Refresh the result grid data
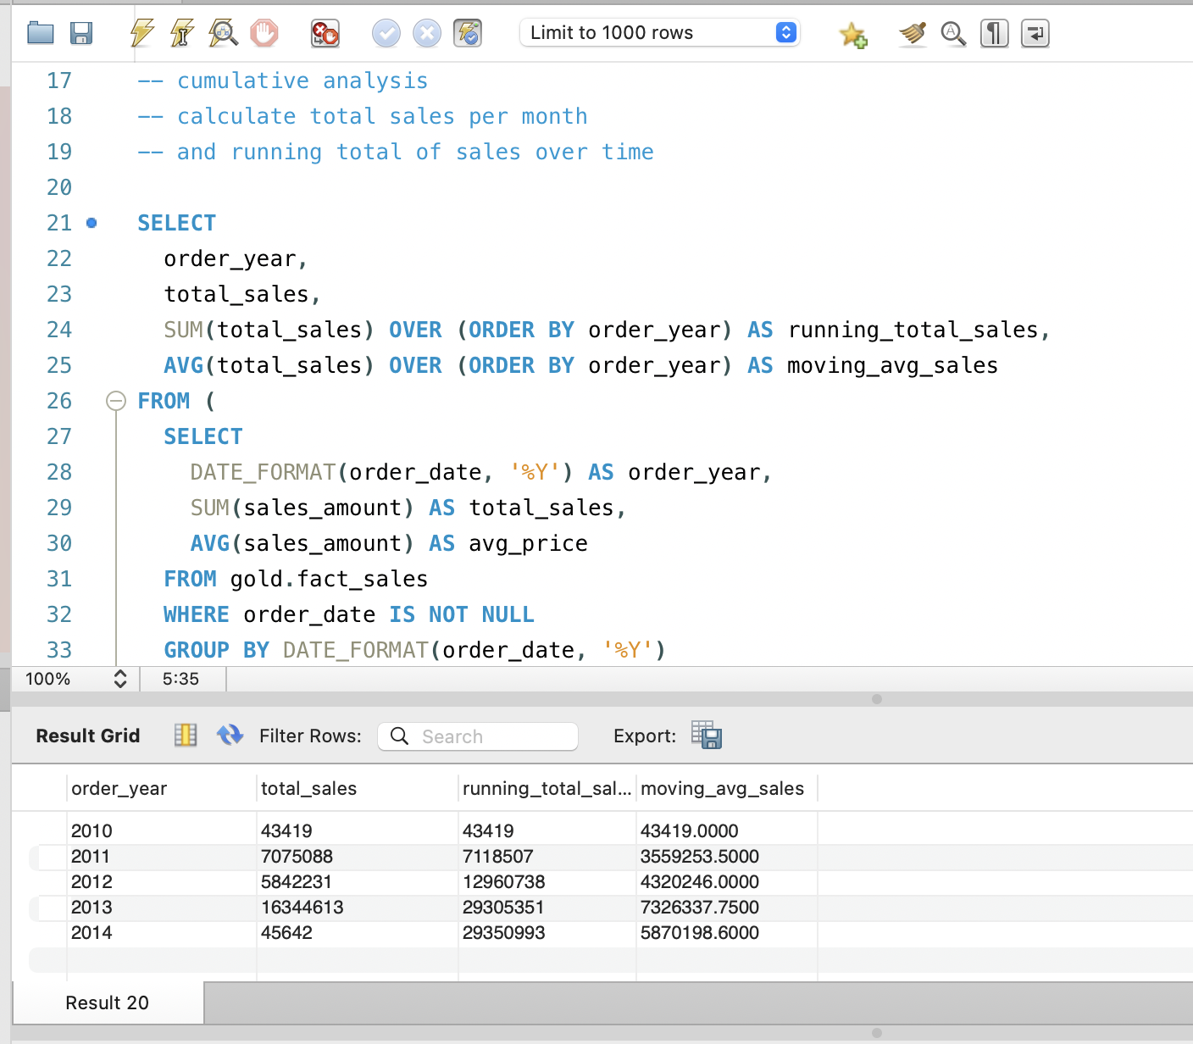 [x=230, y=735]
